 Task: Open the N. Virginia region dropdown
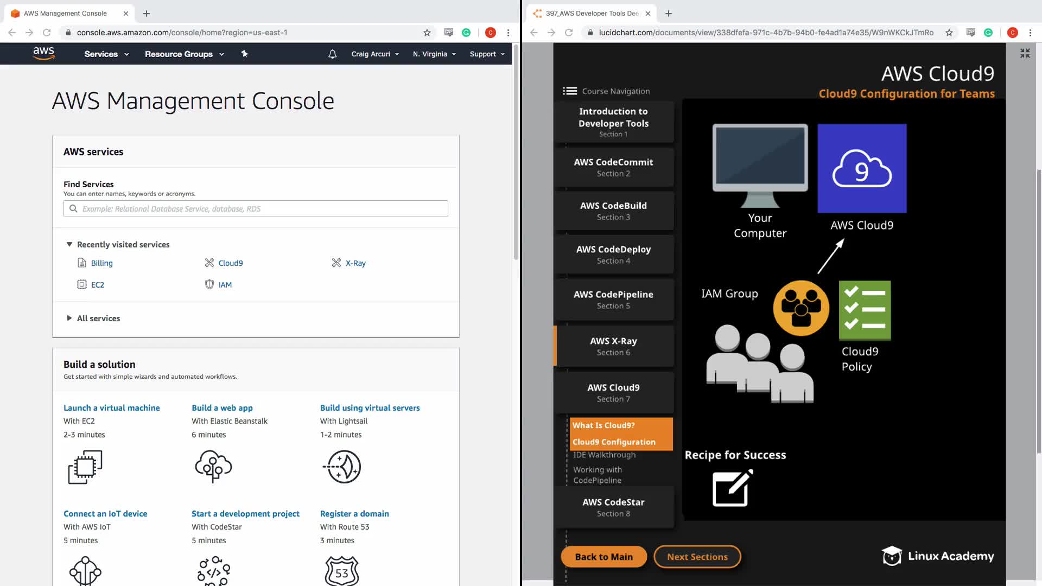(x=434, y=54)
